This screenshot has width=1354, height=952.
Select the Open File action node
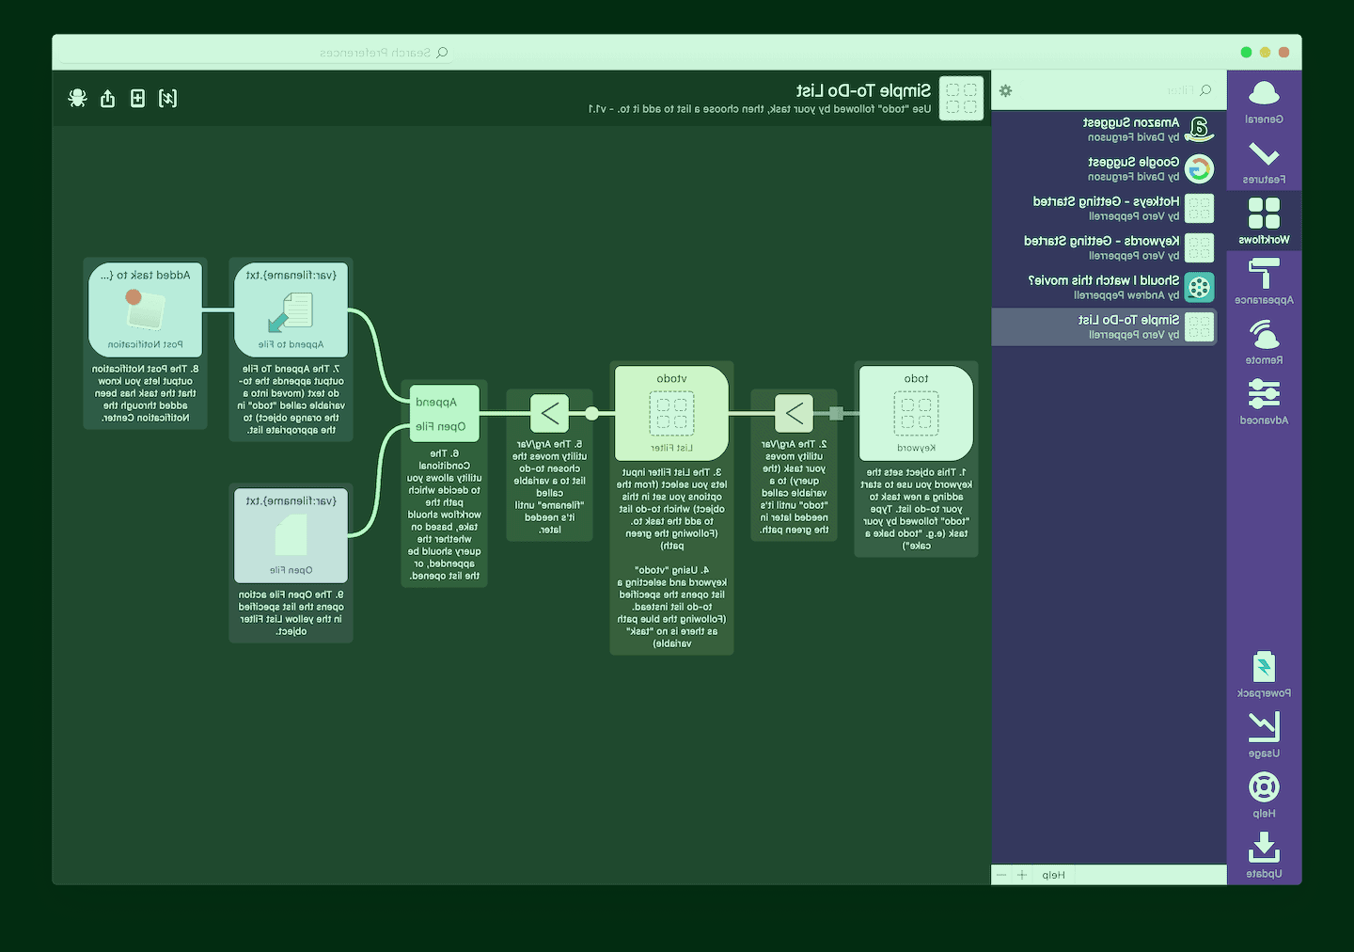[291, 535]
